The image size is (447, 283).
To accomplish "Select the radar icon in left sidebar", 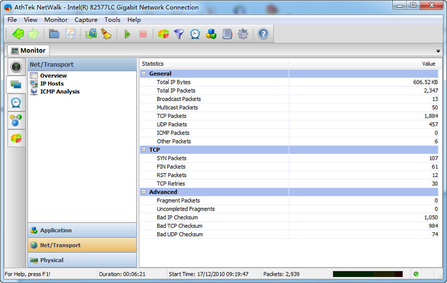I will pos(16,67).
